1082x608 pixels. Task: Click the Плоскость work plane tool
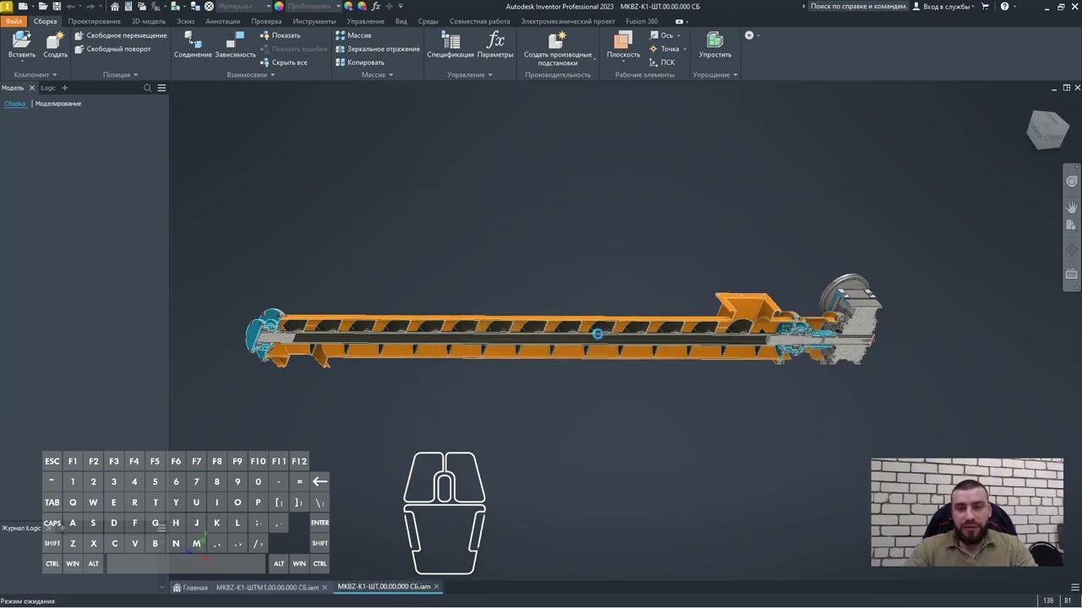623,45
